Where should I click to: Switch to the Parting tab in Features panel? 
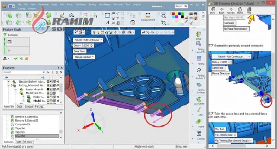pos(39,106)
